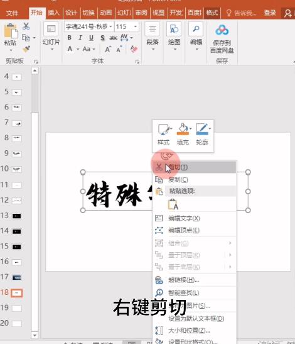Choose 复制(C) in context menu

pyautogui.click(x=195, y=180)
